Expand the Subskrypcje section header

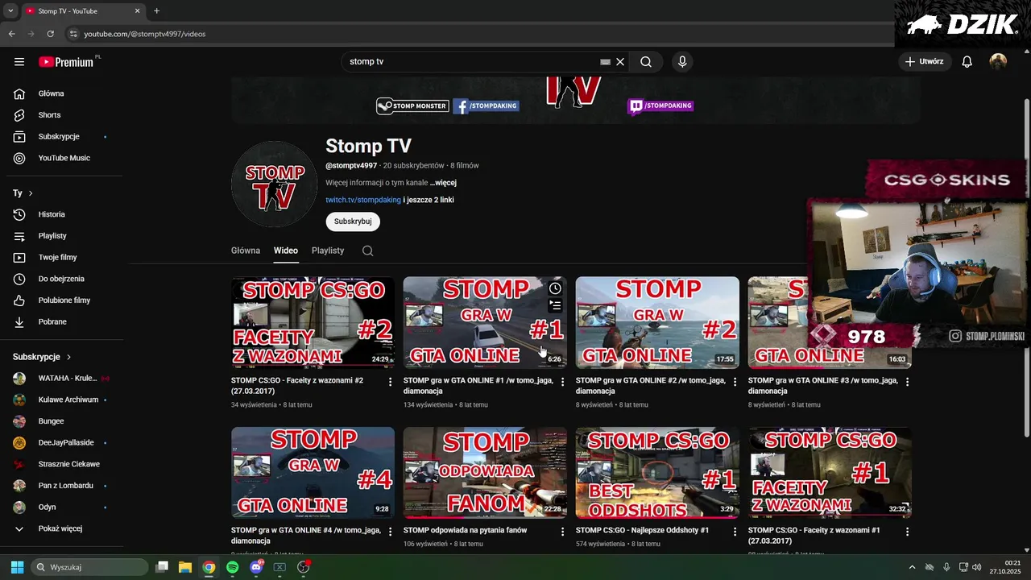[x=42, y=357]
